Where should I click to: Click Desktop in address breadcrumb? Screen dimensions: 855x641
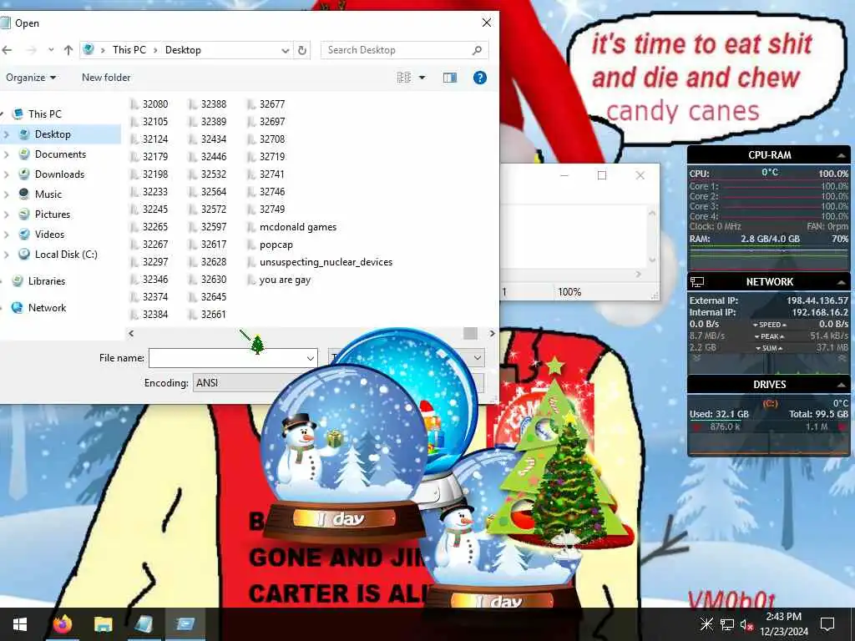click(x=183, y=50)
